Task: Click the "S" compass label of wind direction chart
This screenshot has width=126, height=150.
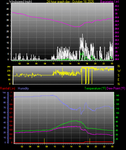Action: (118, 75)
